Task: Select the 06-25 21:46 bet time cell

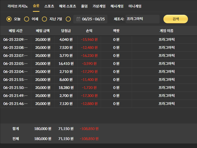Action: (x=16, y=104)
